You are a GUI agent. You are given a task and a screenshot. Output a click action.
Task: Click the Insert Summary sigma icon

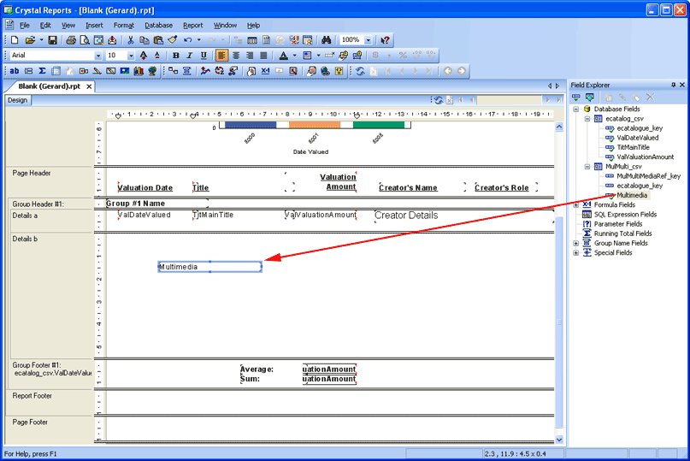coord(43,71)
